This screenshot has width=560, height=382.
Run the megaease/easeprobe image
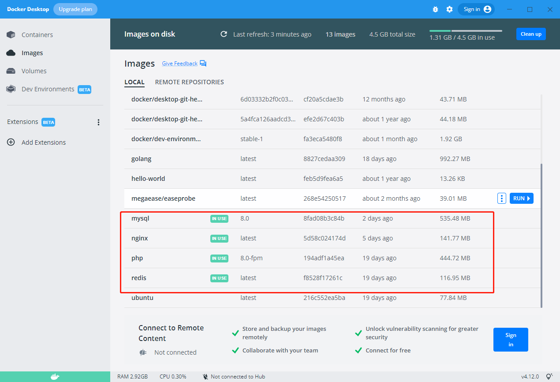coord(522,198)
